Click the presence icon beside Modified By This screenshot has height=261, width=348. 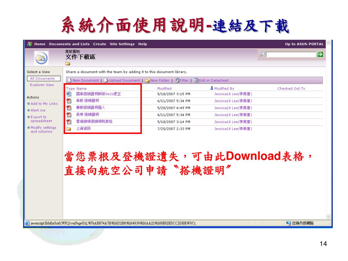tap(212, 88)
